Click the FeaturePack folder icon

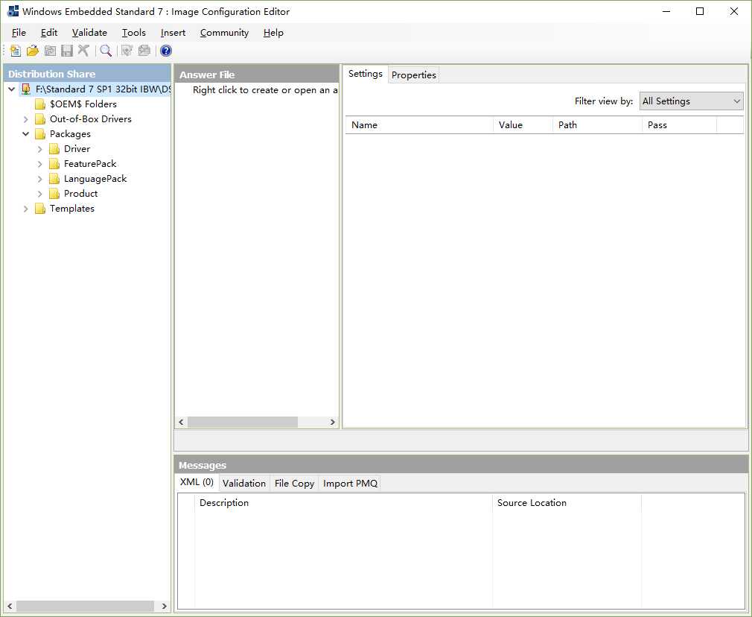click(x=54, y=164)
